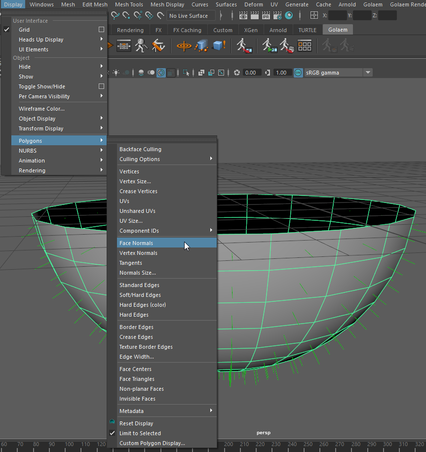The height and width of the screenshot is (452, 426).
Task: Choose Custom Polygon Display... option
Action: [152, 443]
